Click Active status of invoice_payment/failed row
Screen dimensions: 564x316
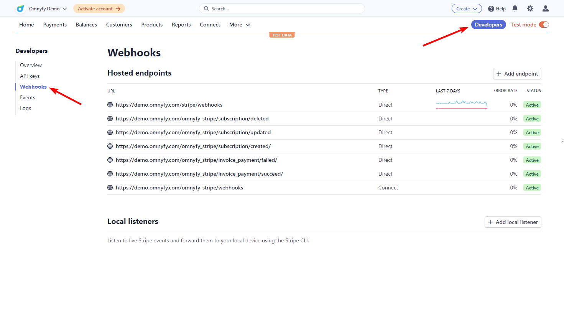point(532,160)
